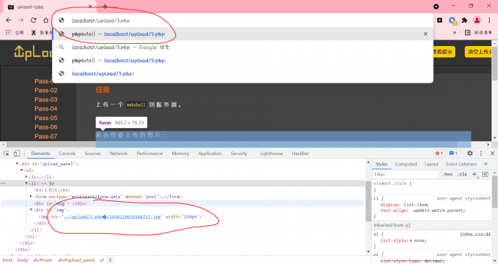Close the upload-labs tab

tap(90, 7)
